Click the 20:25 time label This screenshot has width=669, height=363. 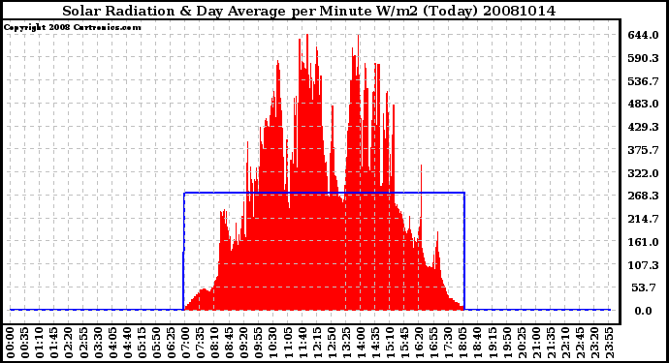(521, 343)
